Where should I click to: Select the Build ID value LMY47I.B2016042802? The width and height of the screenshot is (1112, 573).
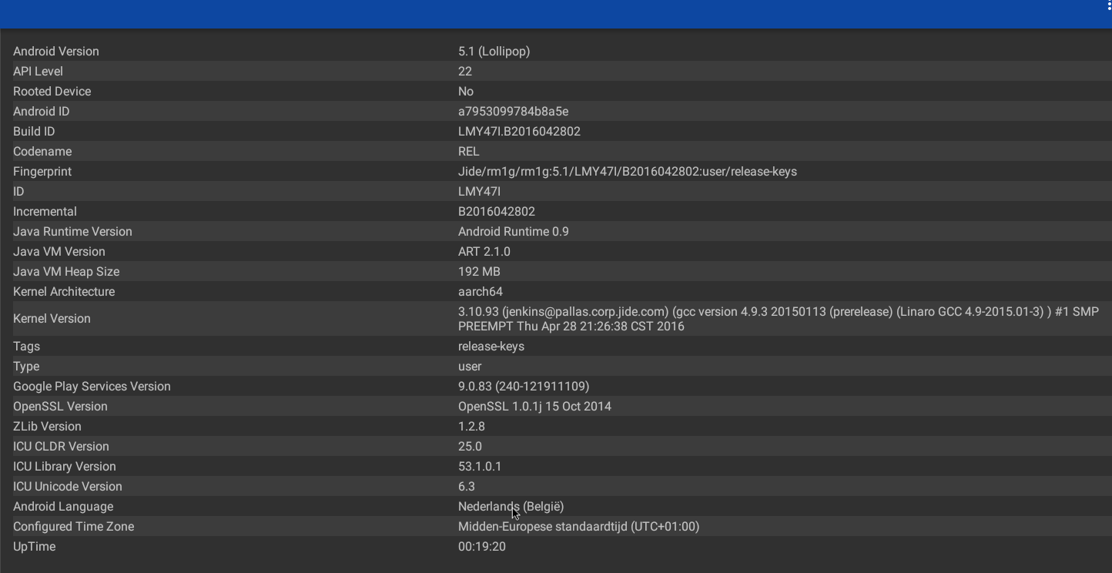coord(519,132)
